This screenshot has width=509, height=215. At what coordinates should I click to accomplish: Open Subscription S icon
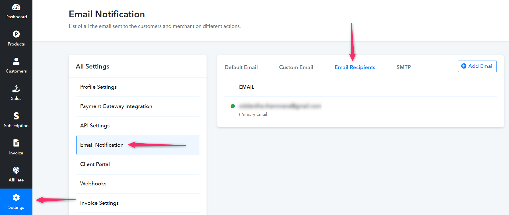click(x=16, y=116)
